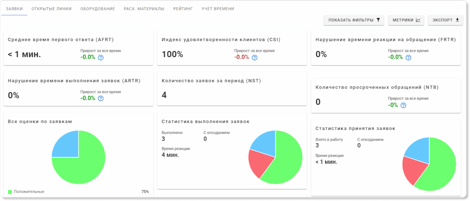Click the download icon on Экспорт button
The width and height of the screenshot is (470, 201).
tap(457, 20)
